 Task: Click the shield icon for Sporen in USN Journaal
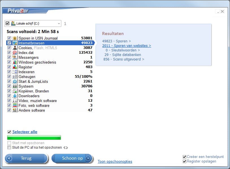click(15, 38)
